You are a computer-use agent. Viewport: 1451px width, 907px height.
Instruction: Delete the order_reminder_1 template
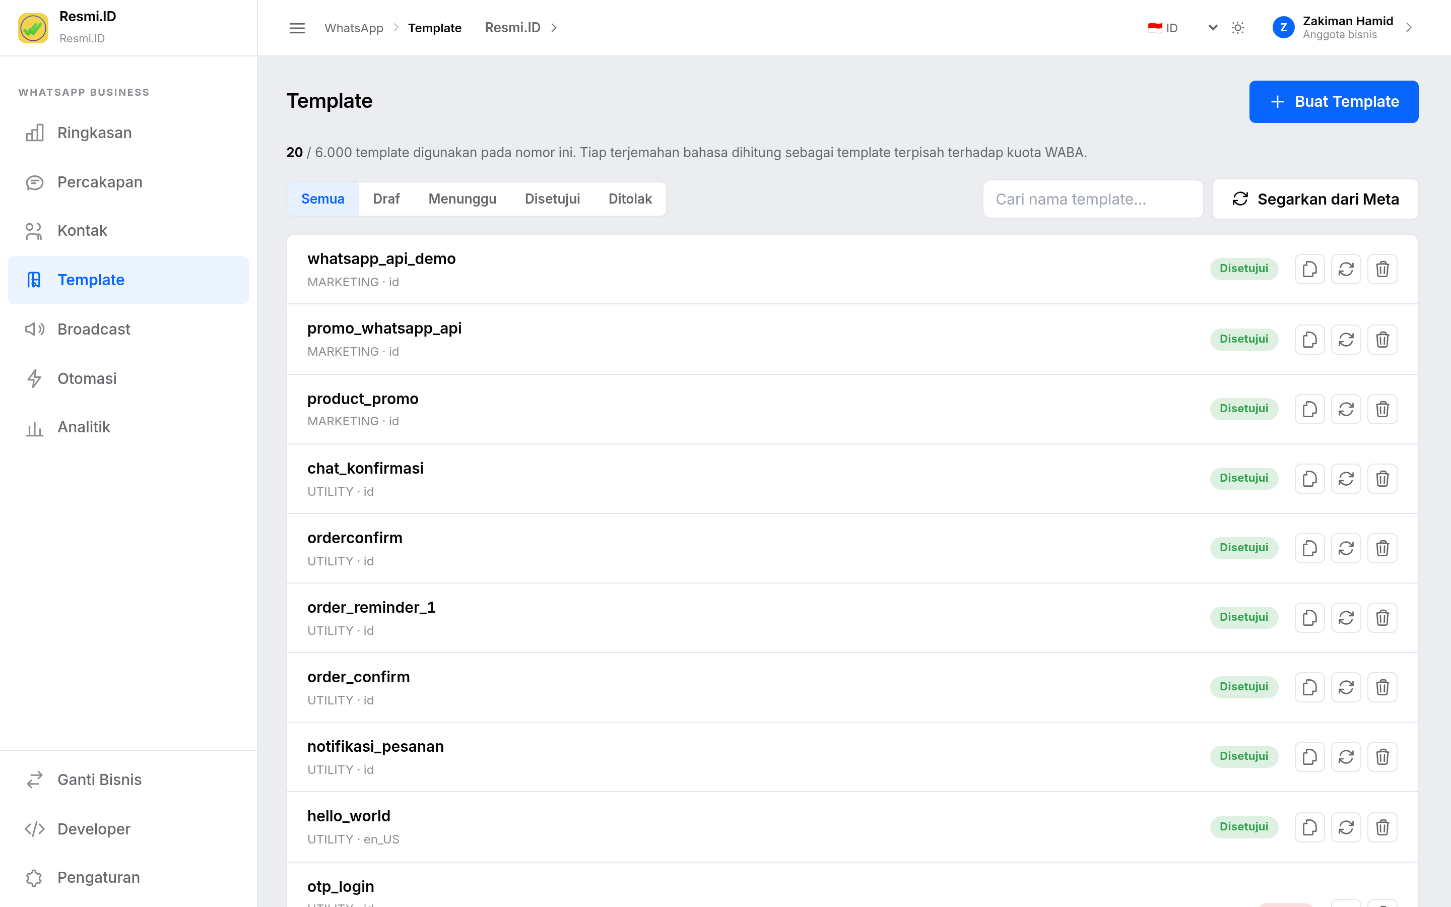tap(1382, 618)
